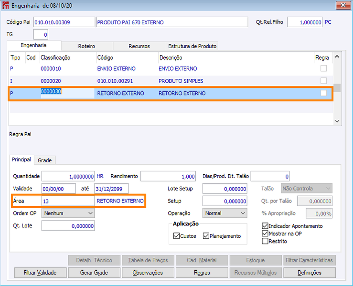Click the Rendimento field
Screen dimensions: 353x286
168,176
